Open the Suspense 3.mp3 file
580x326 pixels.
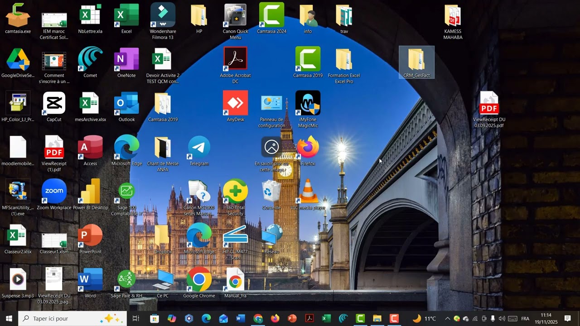click(18, 283)
